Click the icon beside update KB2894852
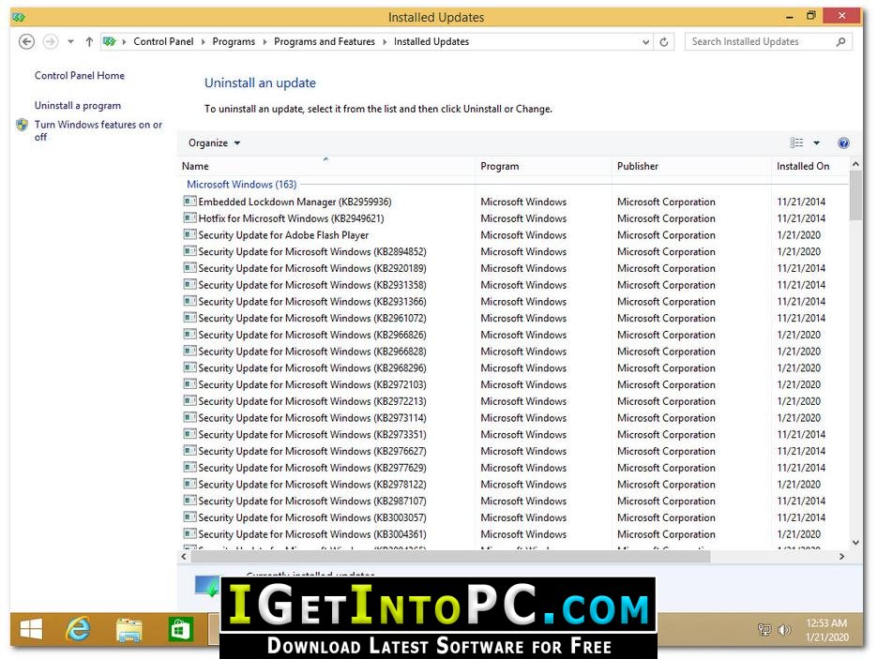The height and width of the screenshot is (659, 877). point(189,251)
